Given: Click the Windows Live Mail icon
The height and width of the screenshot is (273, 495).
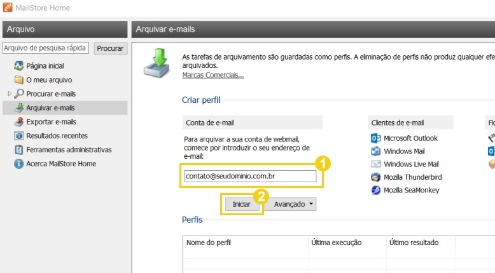Looking at the screenshot, I should [x=375, y=164].
